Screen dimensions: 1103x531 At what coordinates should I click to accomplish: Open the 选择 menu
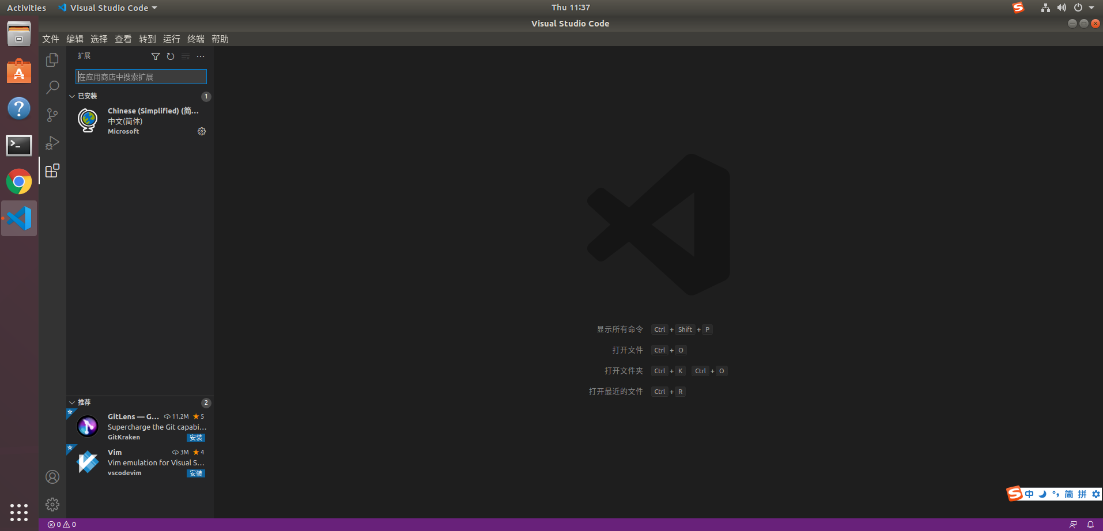tap(99, 39)
